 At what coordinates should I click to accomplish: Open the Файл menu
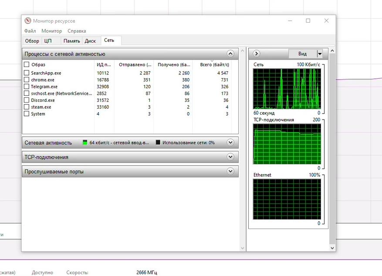pyautogui.click(x=30, y=31)
